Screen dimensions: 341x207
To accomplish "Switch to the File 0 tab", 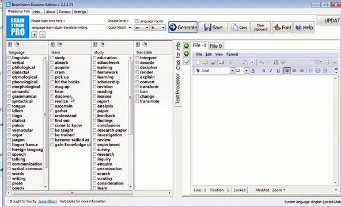I will pyautogui.click(x=216, y=46).
